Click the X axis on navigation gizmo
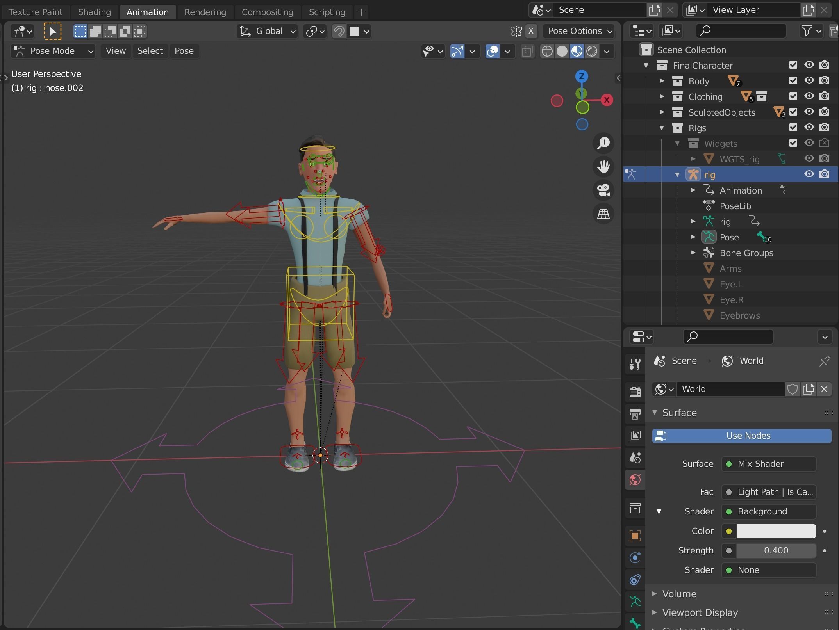 pyautogui.click(x=607, y=100)
